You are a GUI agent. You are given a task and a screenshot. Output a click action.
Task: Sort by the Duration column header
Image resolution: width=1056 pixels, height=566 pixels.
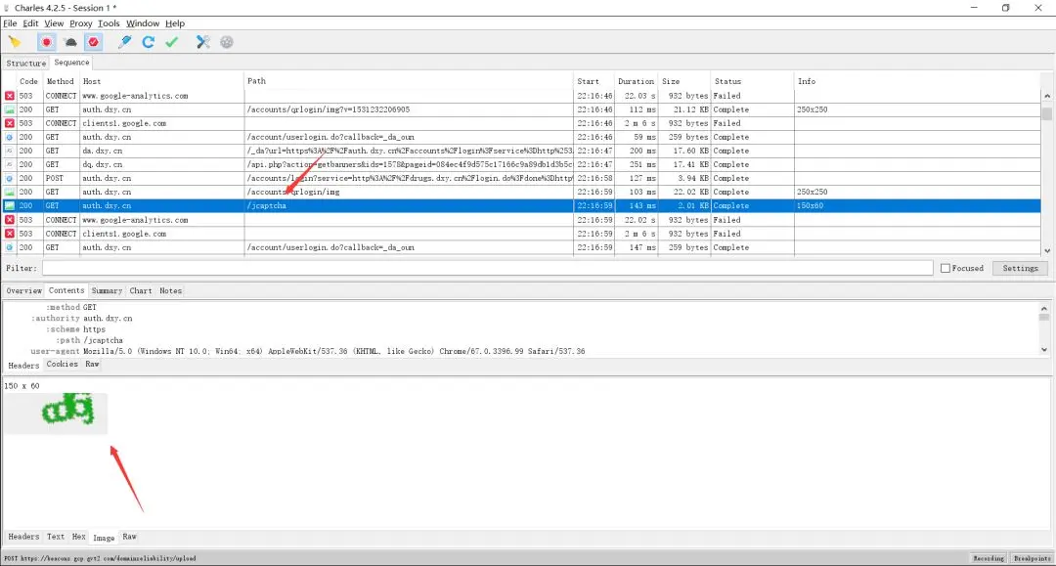point(636,81)
